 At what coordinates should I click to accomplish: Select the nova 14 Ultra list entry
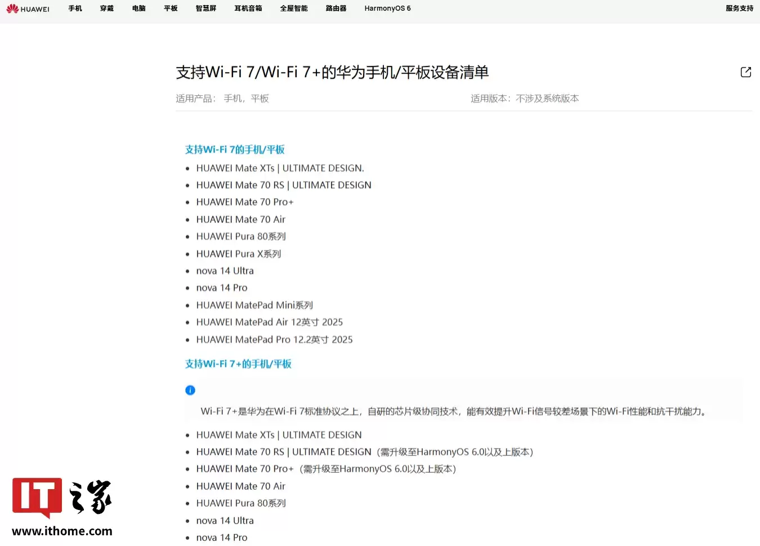point(225,270)
